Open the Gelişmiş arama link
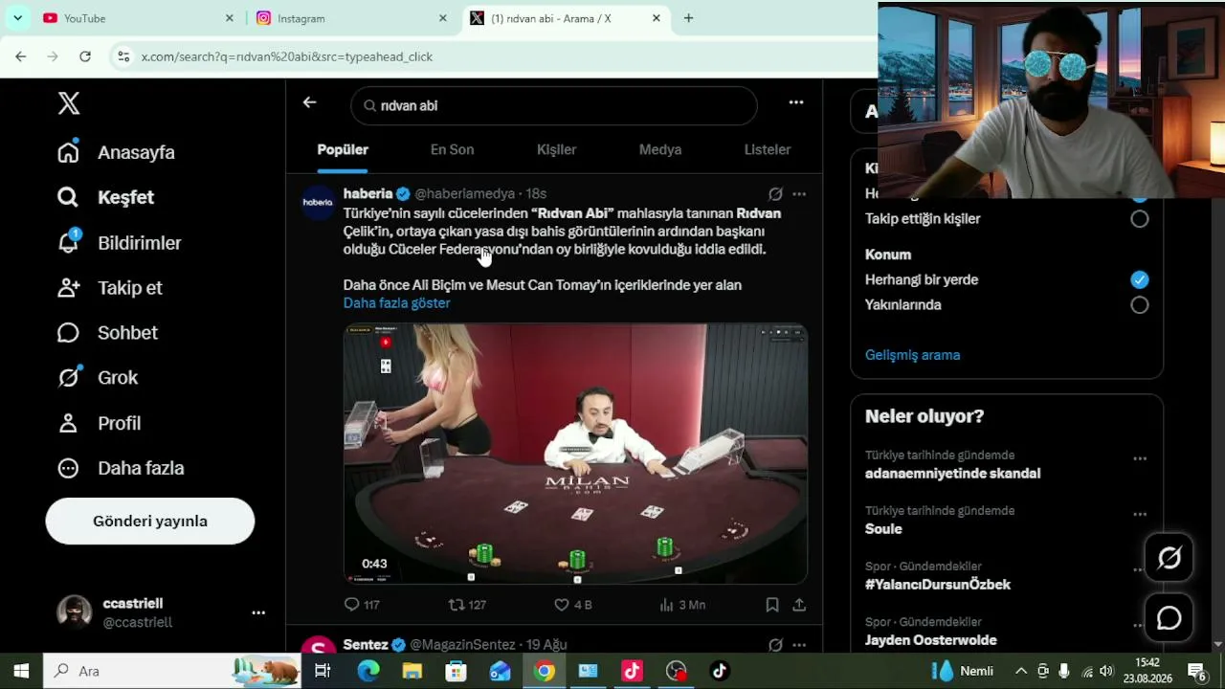 [x=912, y=355]
